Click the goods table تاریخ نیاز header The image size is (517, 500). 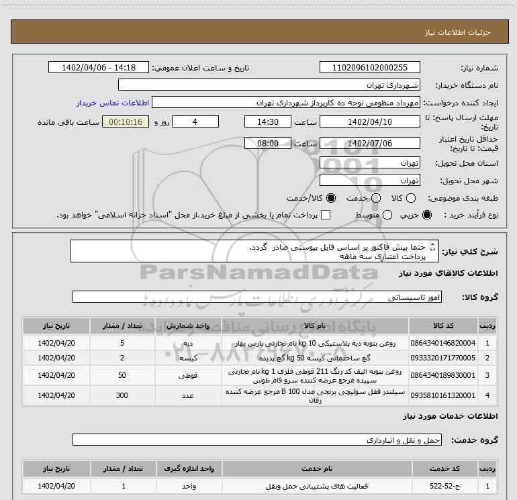tap(56, 326)
